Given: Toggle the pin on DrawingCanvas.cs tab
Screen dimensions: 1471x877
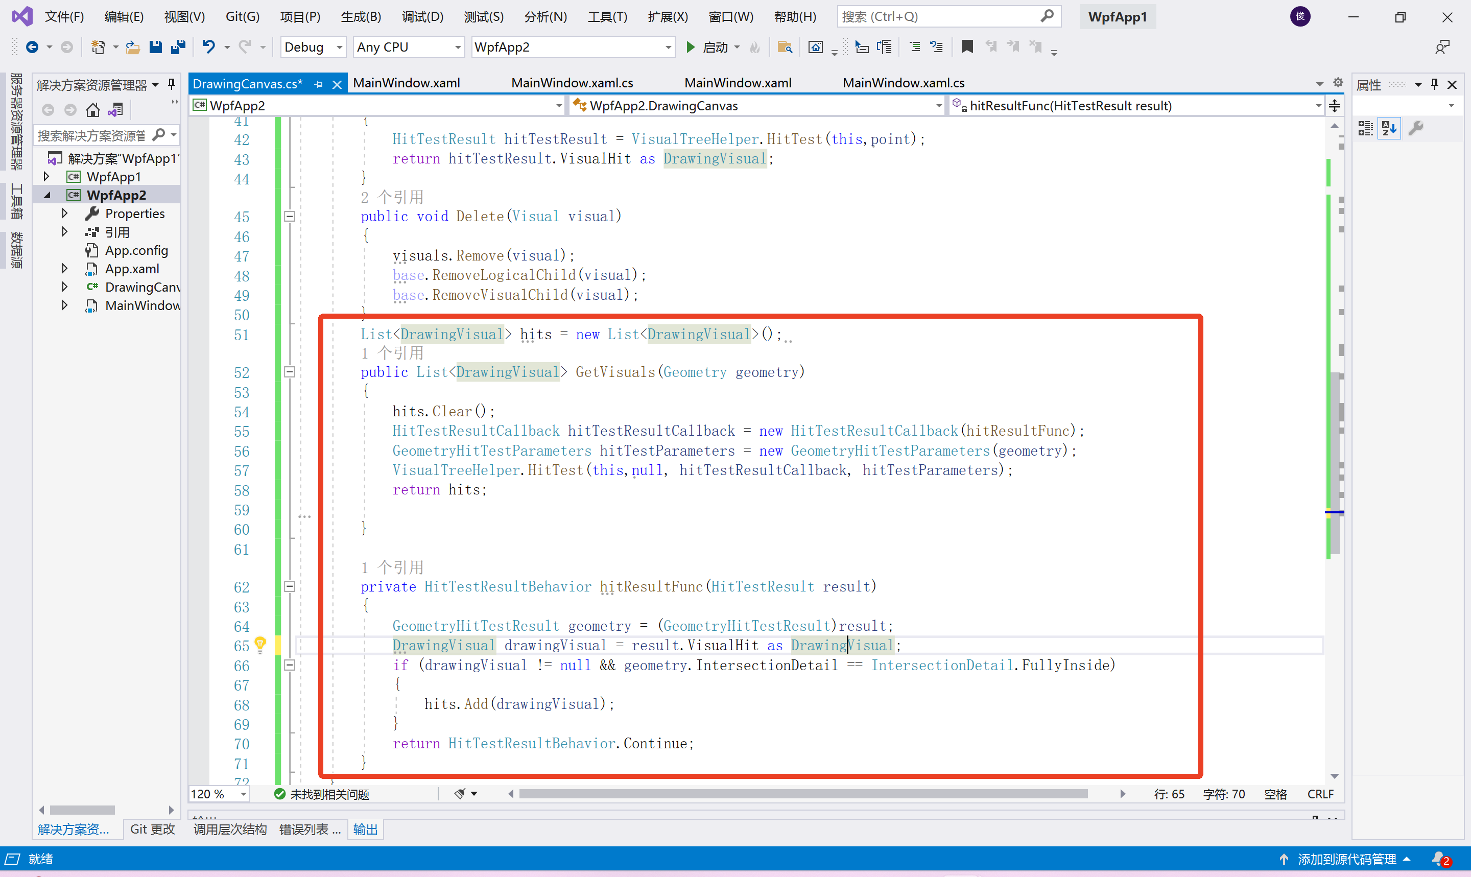Looking at the screenshot, I should [x=318, y=84].
